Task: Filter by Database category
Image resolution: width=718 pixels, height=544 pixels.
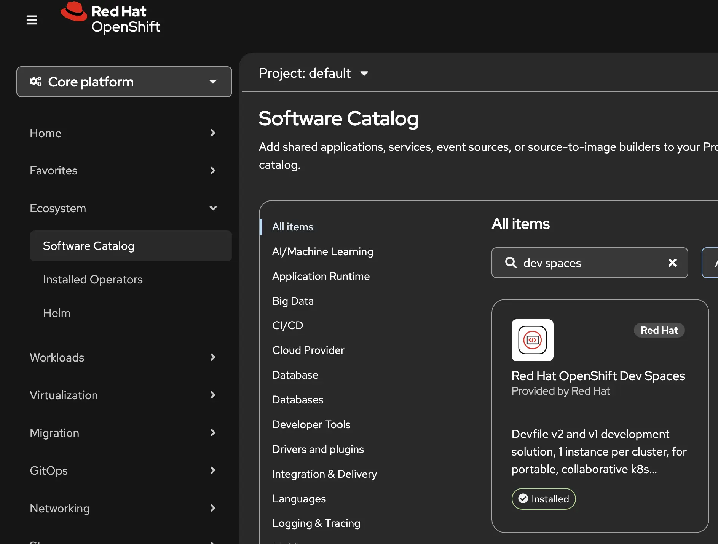Action: tap(295, 375)
